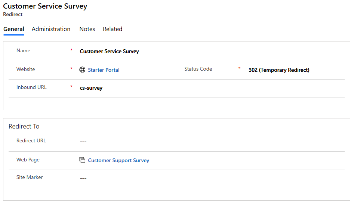Click the Status Code label

point(198,69)
